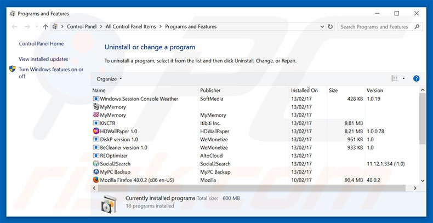433x223 pixels.
Task: Expand the chevron after Control Panel breadcrumb
Action: click(101, 27)
